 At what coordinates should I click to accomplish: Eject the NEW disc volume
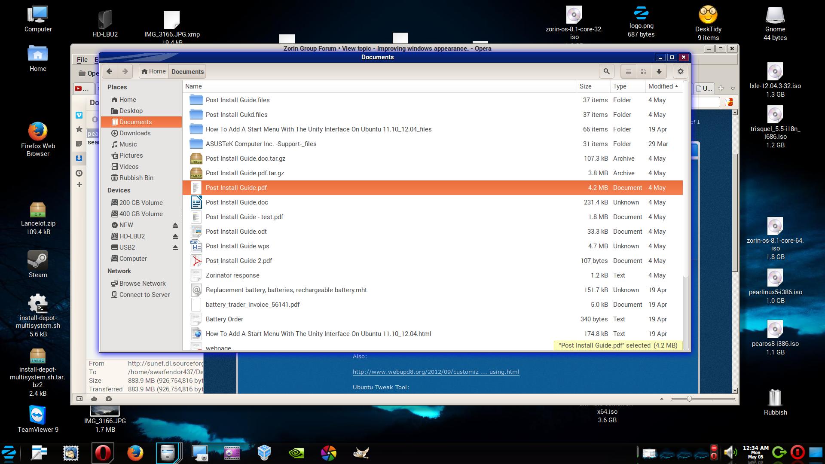(x=175, y=225)
